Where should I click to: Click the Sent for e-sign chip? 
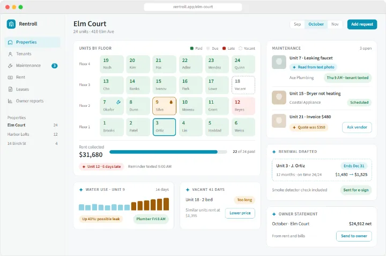356,190
